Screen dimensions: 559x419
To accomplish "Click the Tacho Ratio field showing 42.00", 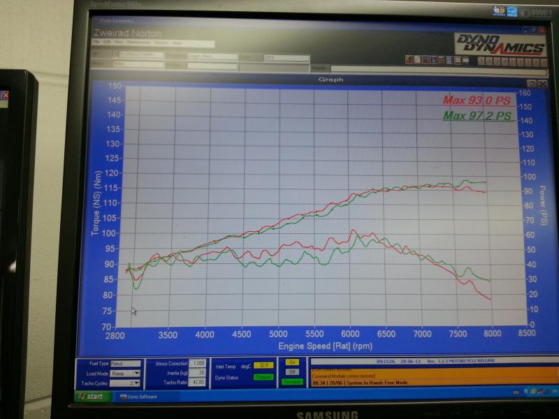I will [x=196, y=382].
